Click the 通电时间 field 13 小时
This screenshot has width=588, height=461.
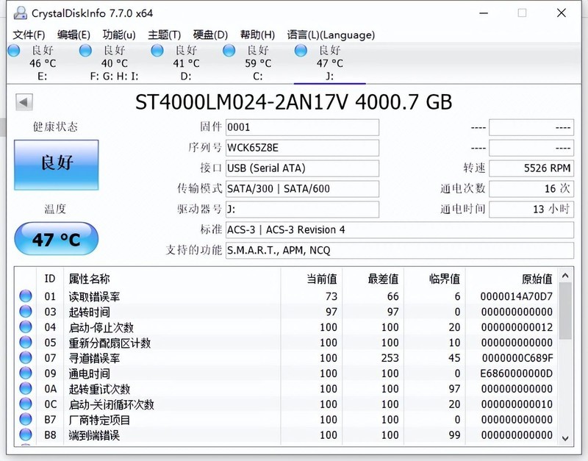pos(531,209)
